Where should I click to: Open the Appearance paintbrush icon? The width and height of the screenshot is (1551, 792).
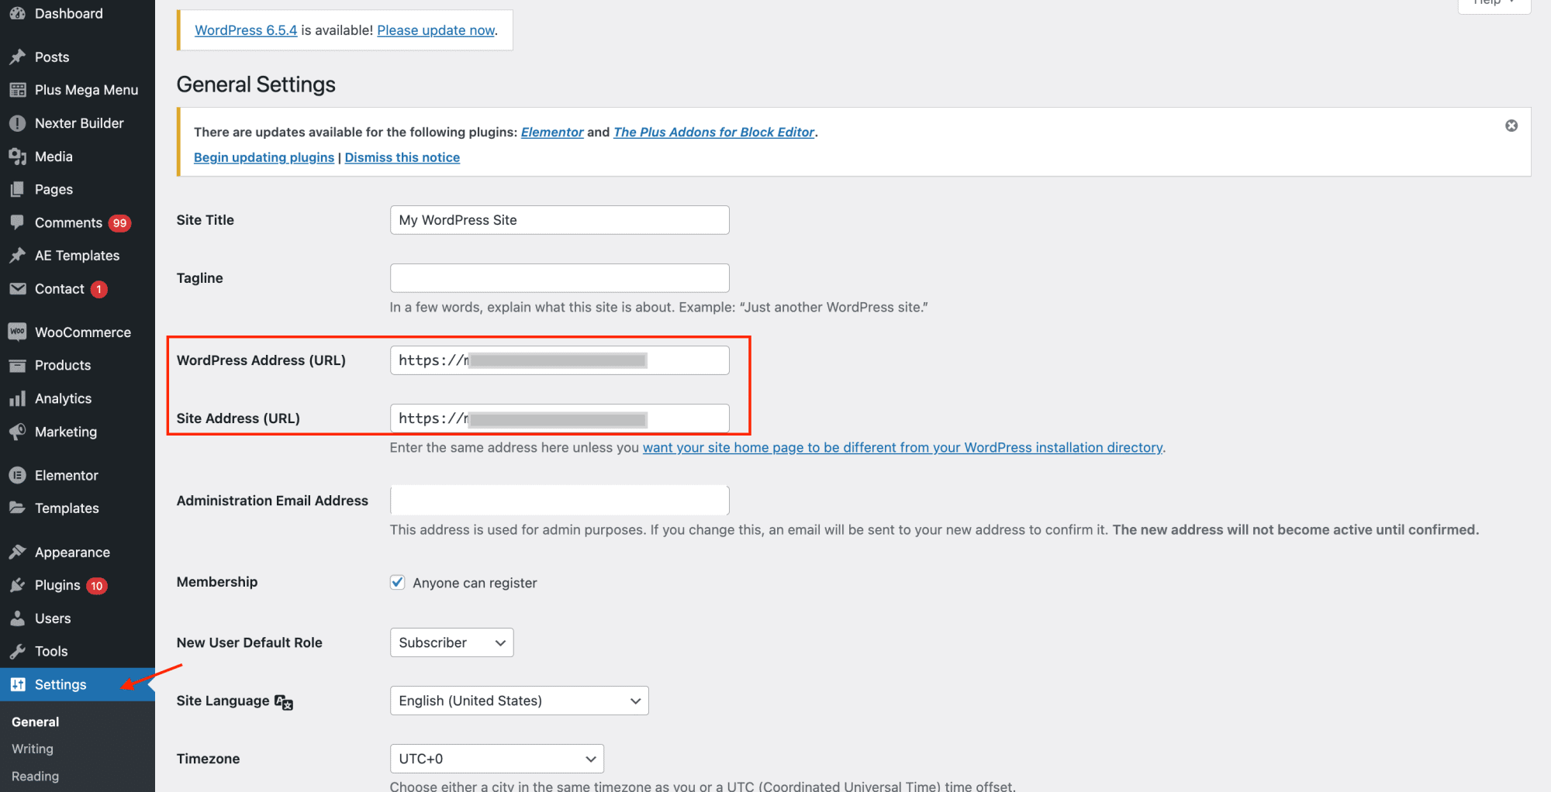coord(17,552)
